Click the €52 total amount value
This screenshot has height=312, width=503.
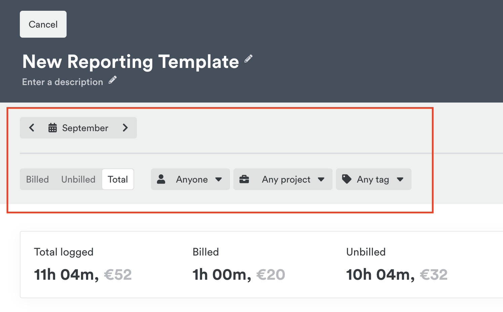(x=118, y=274)
